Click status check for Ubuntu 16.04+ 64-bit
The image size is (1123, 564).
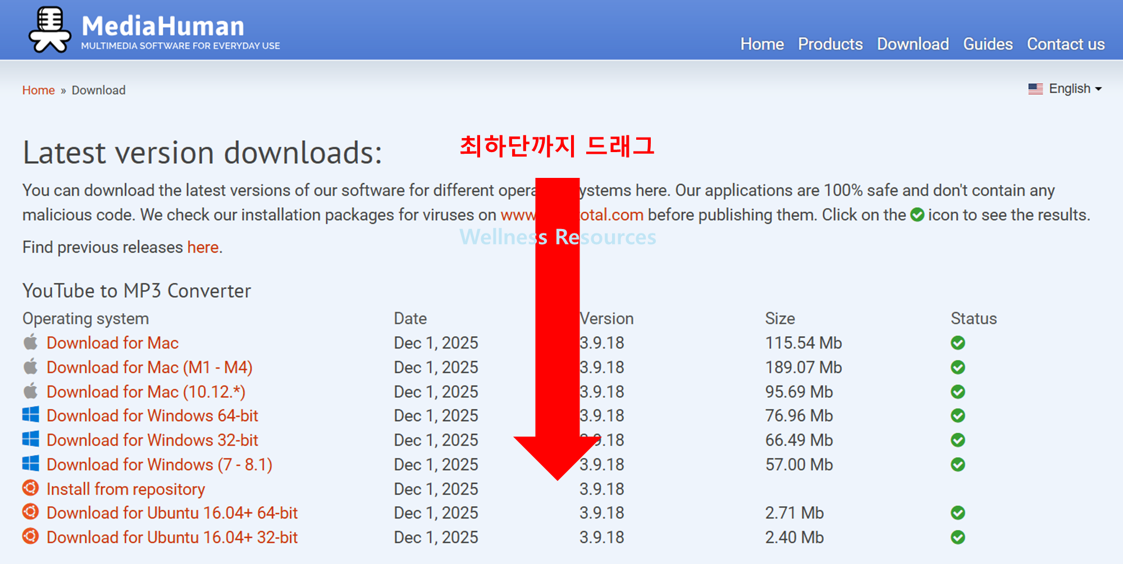(958, 513)
